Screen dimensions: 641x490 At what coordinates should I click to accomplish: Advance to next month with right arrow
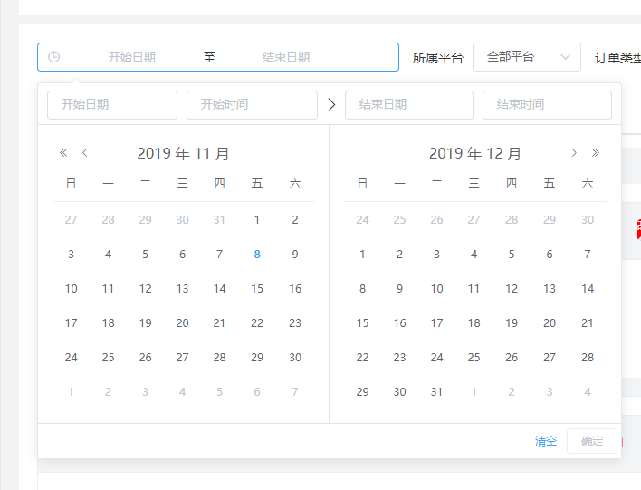click(574, 153)
